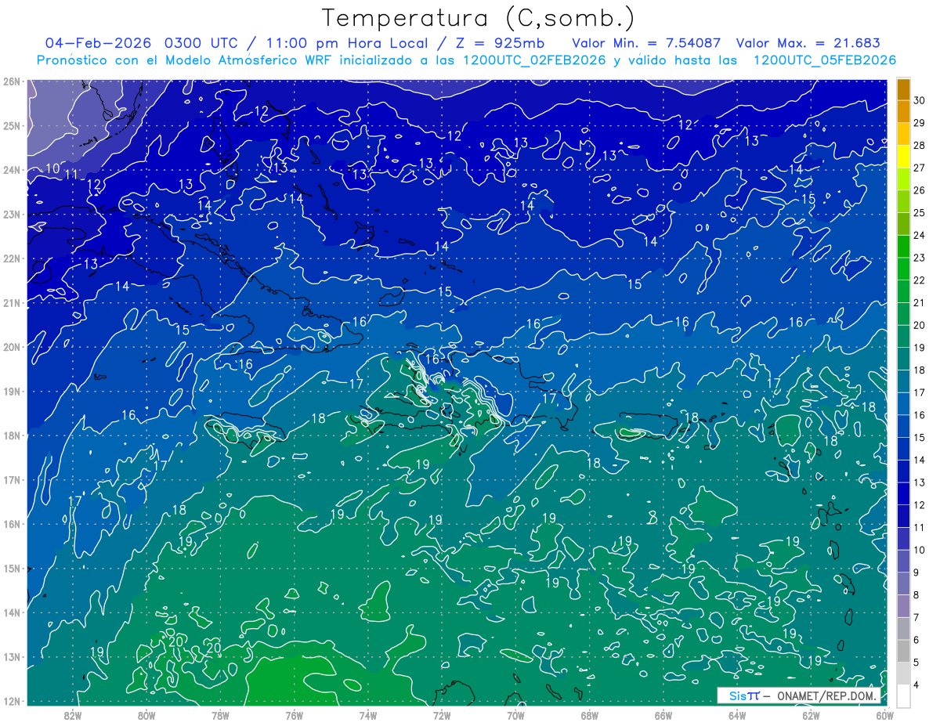Click the '24N' latitude axis label
The image size is (940, 726).
coord(12,170)
